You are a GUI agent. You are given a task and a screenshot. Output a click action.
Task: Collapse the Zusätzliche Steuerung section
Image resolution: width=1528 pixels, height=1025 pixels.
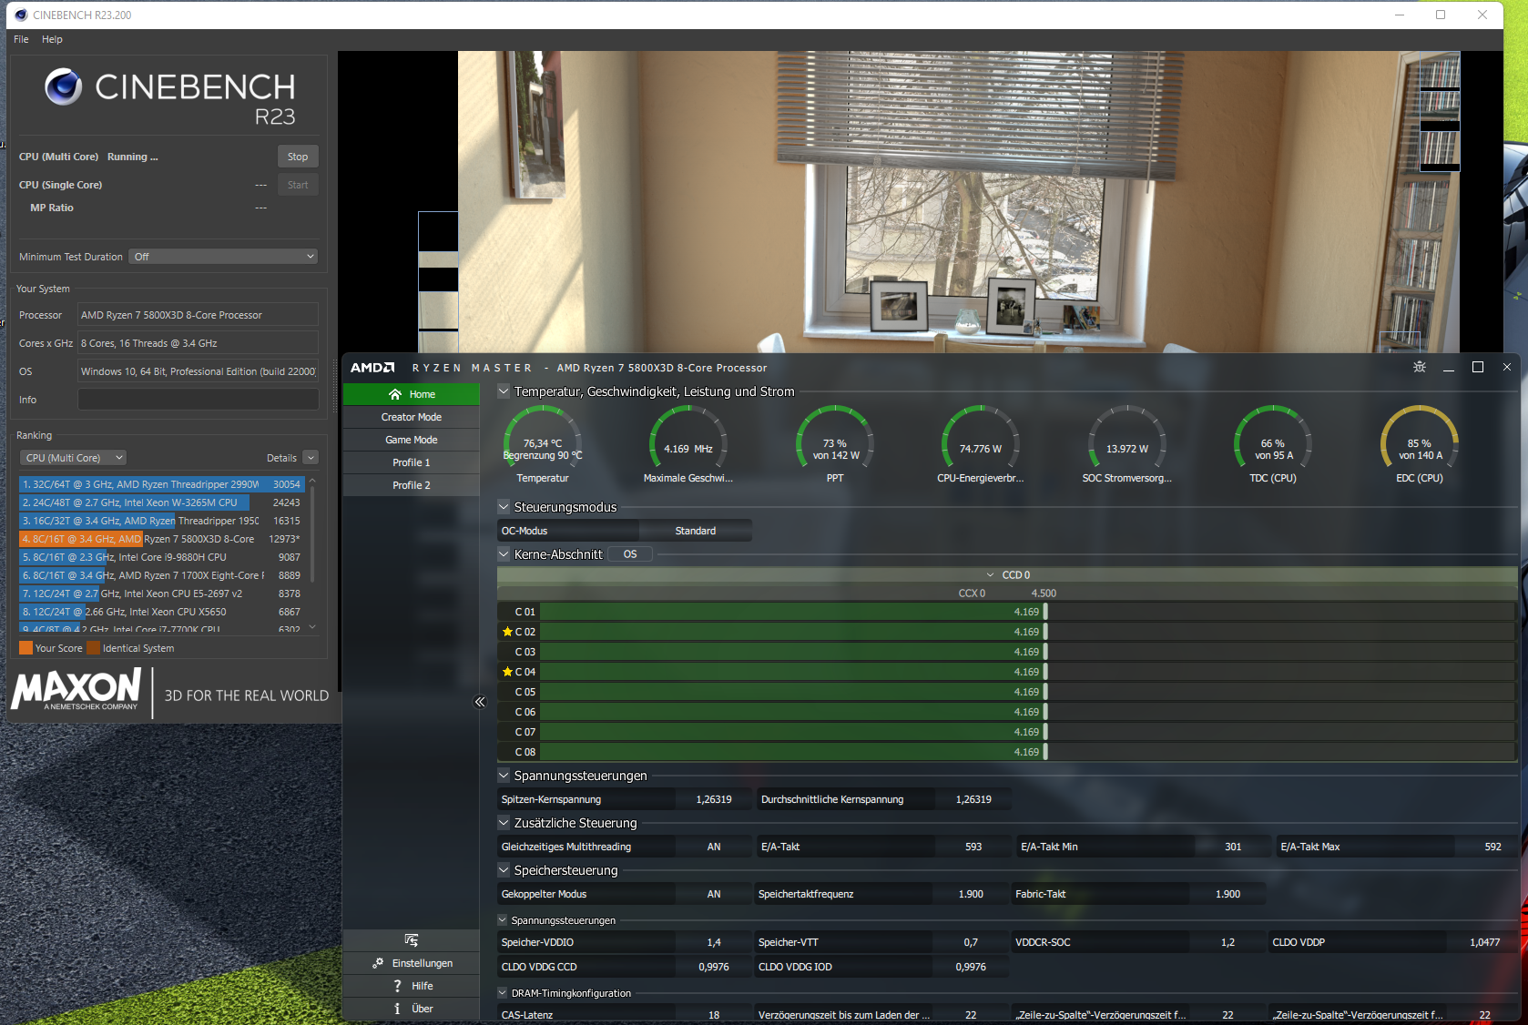click(504, 823)
